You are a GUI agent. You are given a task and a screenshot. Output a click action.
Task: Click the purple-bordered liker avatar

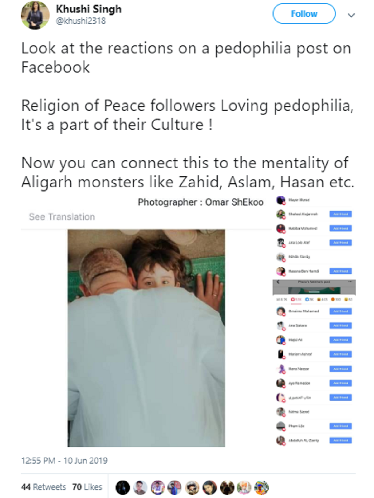(x=157, y=487)
